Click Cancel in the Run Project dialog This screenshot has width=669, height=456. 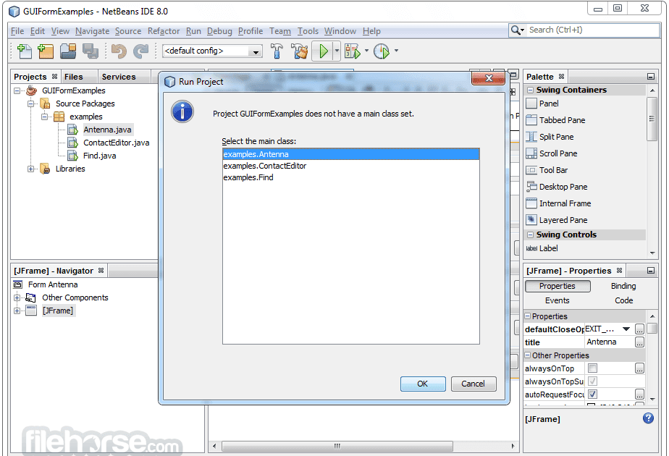[474, 384]
